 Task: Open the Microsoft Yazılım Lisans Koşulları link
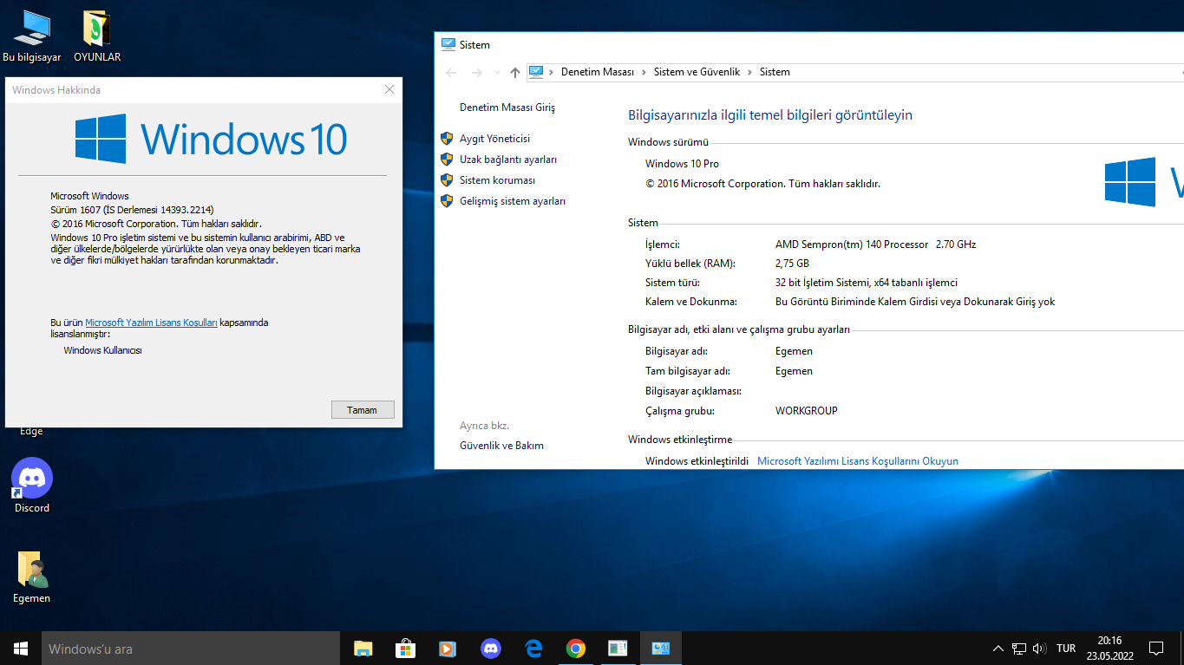point(151,323)
